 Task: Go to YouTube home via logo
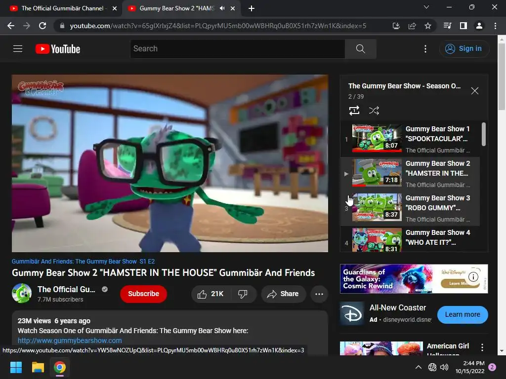click(58, 49)
